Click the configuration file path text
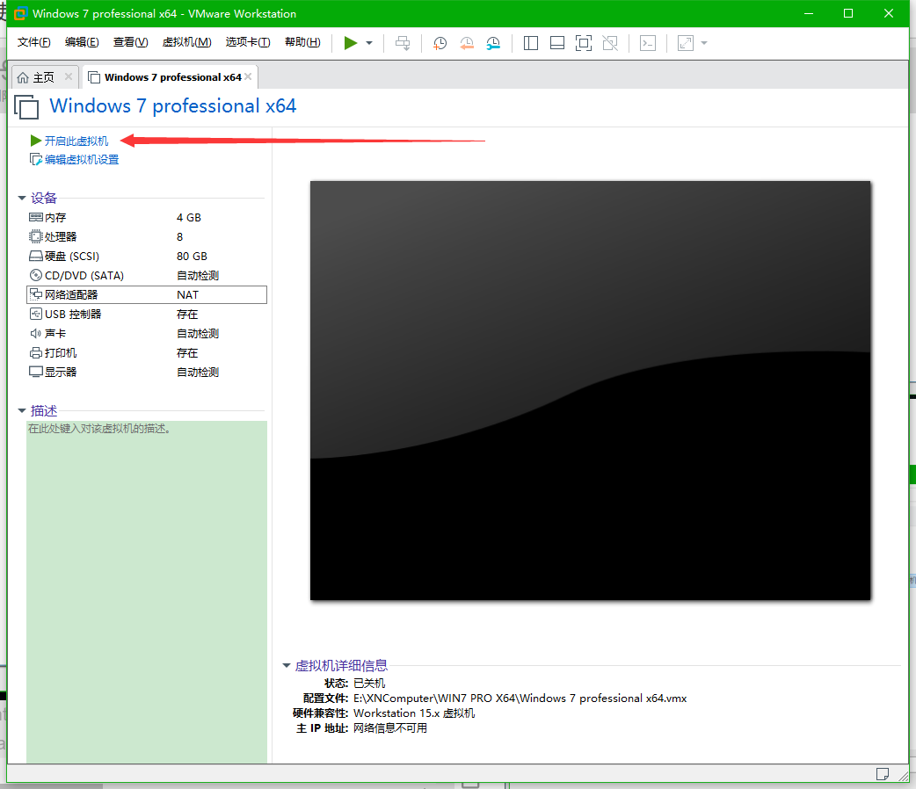916x789 pixels. [520, 698]
